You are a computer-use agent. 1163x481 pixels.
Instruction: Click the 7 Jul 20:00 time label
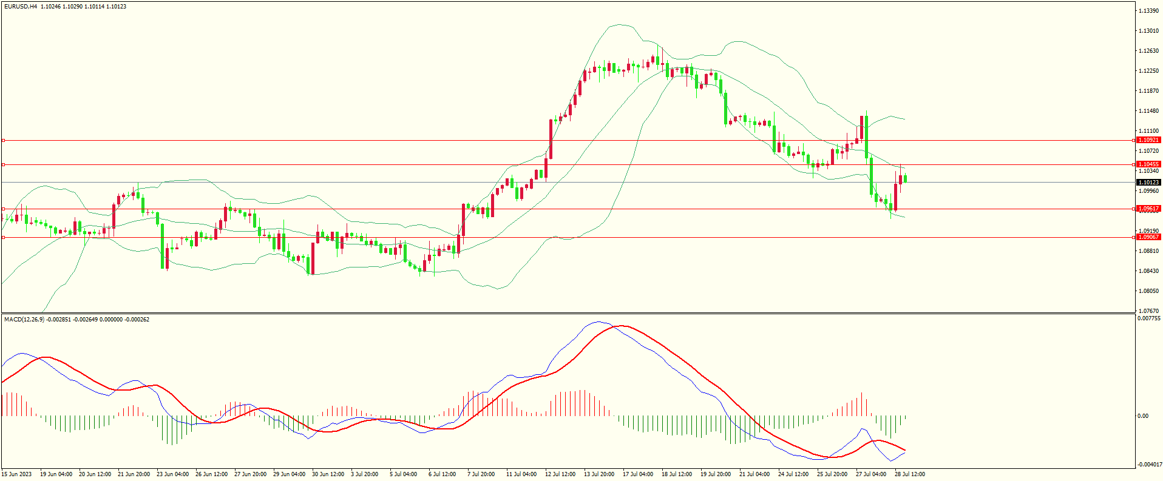pos(481,474)
